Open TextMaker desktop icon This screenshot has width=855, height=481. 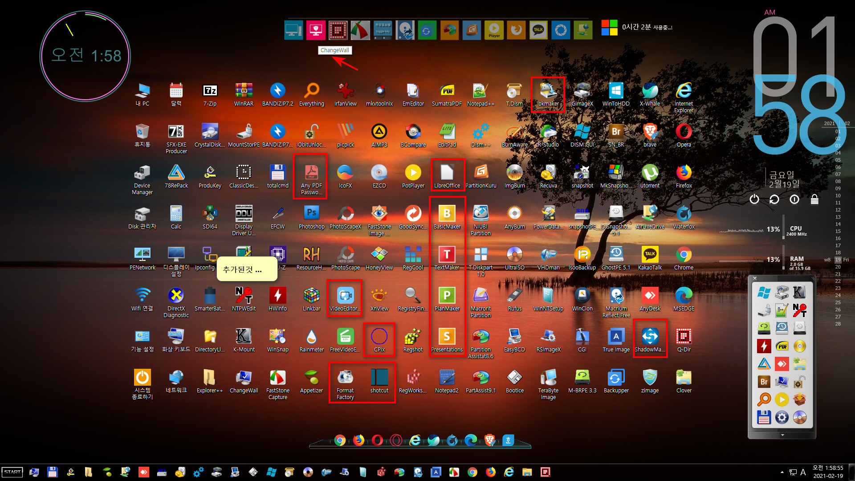(447, 258)
